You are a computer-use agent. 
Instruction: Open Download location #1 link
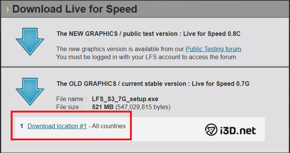point(57,126)
